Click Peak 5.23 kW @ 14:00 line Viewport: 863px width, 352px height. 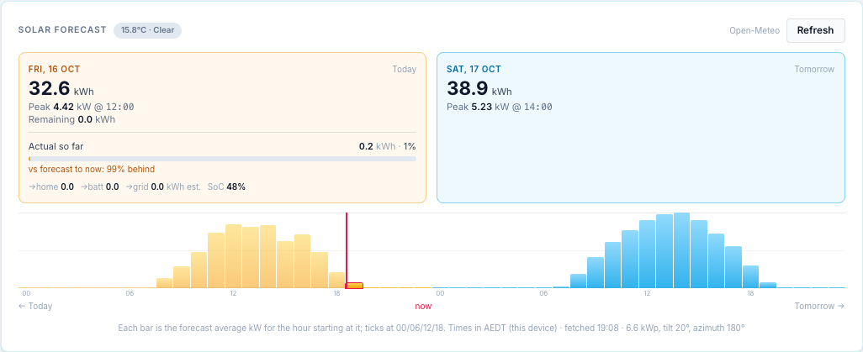tap(499, 107)
